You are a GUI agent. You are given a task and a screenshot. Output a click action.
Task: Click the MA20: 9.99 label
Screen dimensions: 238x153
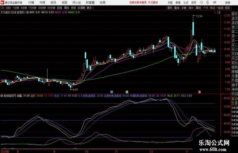pos(61,12)
